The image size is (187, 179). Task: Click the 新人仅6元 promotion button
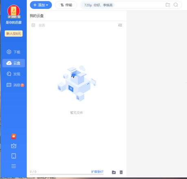pos(13,34)
